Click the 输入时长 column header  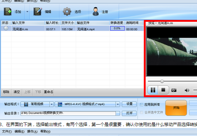pos(52,23)
